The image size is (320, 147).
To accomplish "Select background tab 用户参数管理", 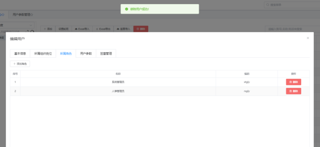I will pos(23,15).
